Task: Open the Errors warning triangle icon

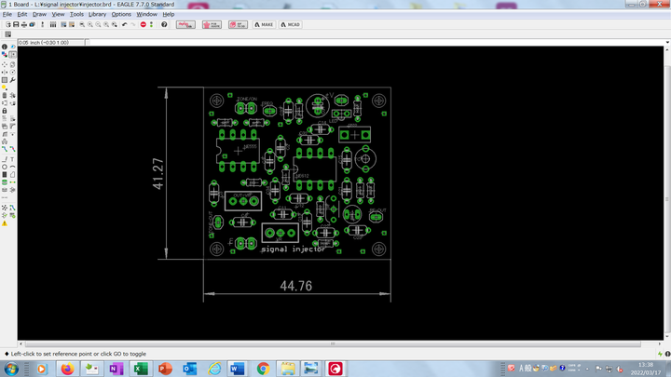Action: click(5, 223)
